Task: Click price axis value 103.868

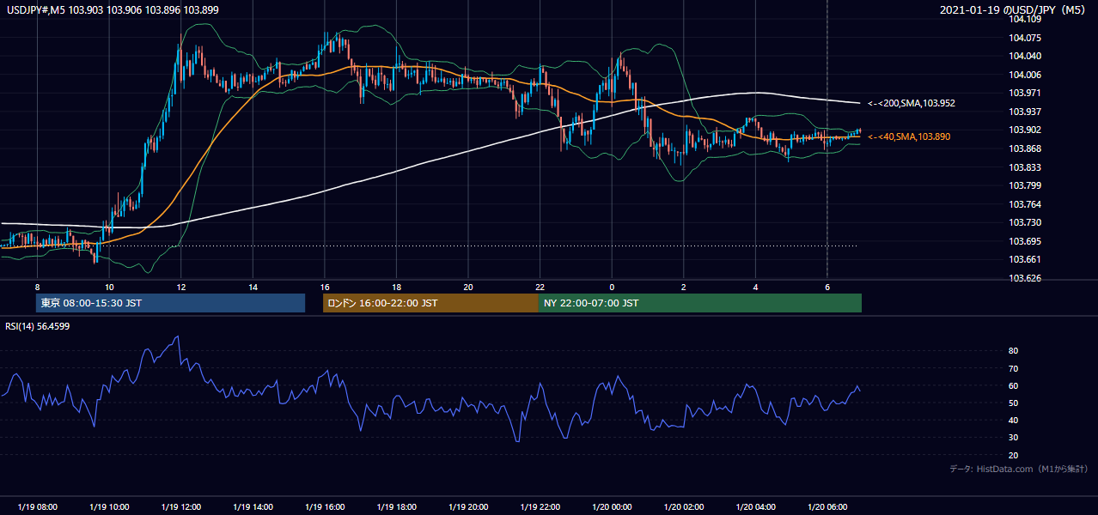Action: pos(1027,148)
